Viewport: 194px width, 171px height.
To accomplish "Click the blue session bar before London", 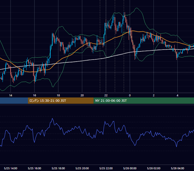I will coord(14,101).
